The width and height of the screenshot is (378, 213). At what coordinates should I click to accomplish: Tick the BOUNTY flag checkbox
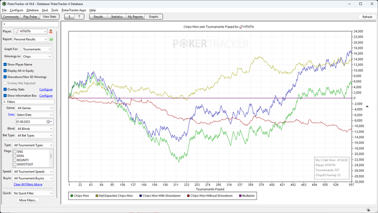point(15,160)
